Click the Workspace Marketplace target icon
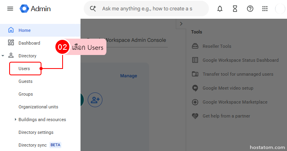The image size is (287, 151). 195,102
